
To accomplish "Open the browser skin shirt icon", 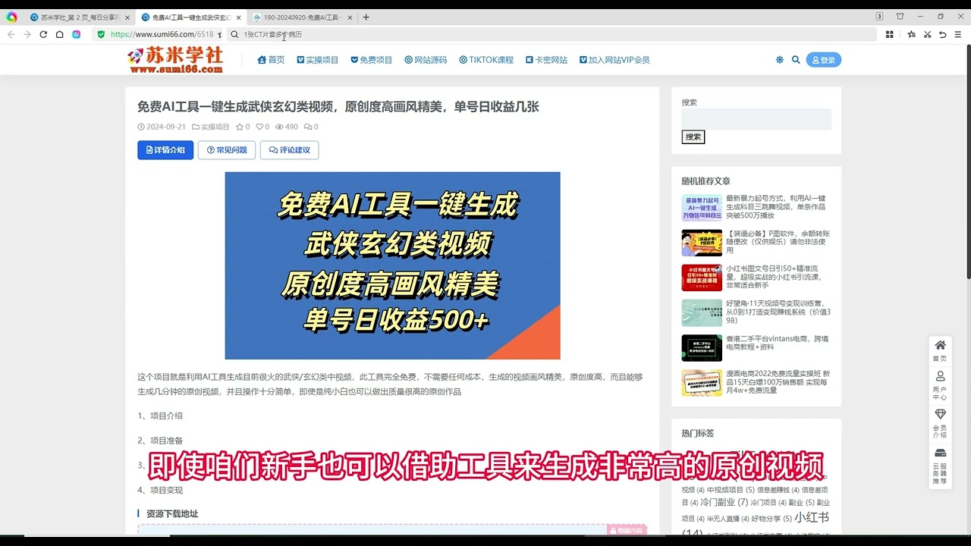I will [900, 16].
